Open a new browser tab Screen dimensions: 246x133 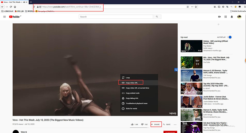coord(31,2)
